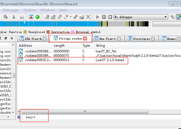Click the luajit filter input field
This screenshot has height=129, width=181.
[x=102, y=117]
